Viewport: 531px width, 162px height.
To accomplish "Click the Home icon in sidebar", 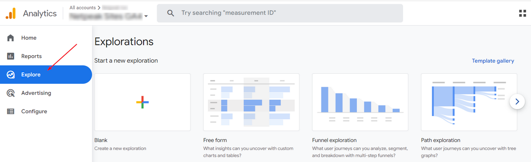I will pyautogui.click(x=11, y=38).
